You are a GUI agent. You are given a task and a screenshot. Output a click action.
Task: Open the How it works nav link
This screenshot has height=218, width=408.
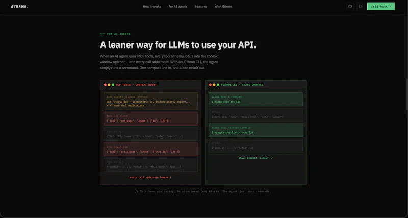(152, 7)
